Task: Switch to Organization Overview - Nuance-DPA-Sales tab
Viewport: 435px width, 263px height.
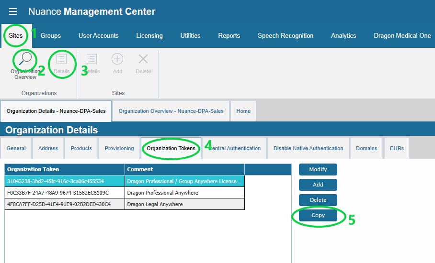Action: point(171,111)
